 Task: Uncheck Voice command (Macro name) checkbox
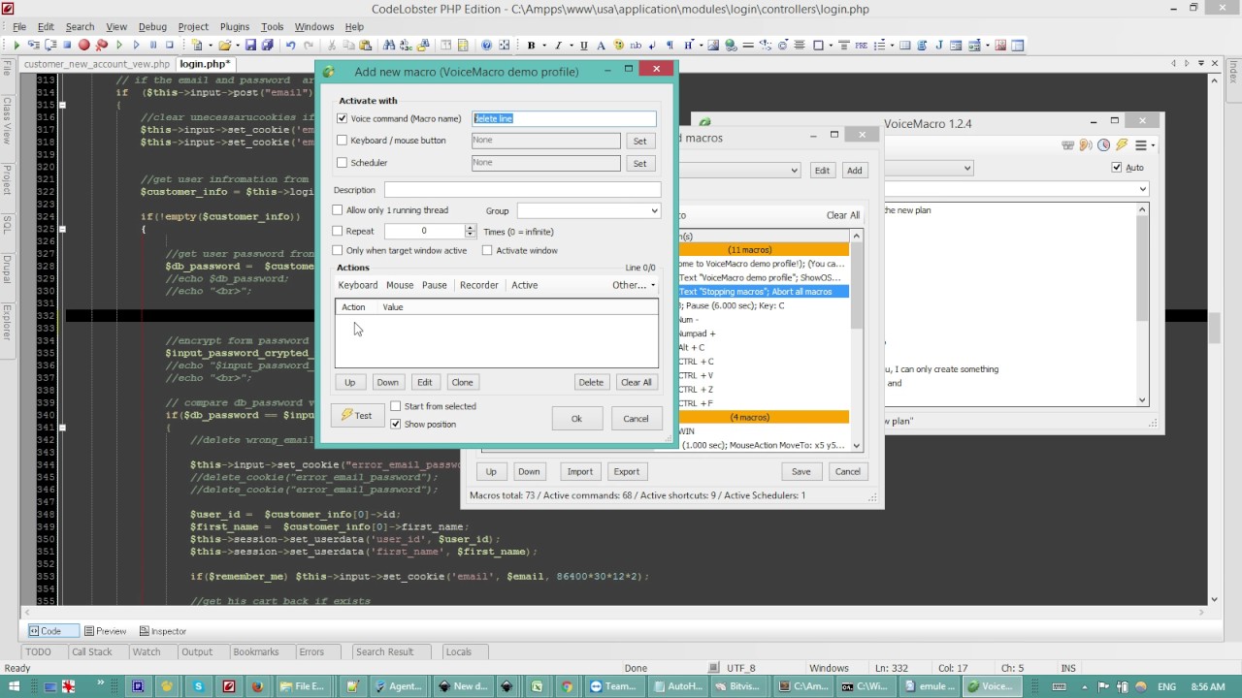342,118
